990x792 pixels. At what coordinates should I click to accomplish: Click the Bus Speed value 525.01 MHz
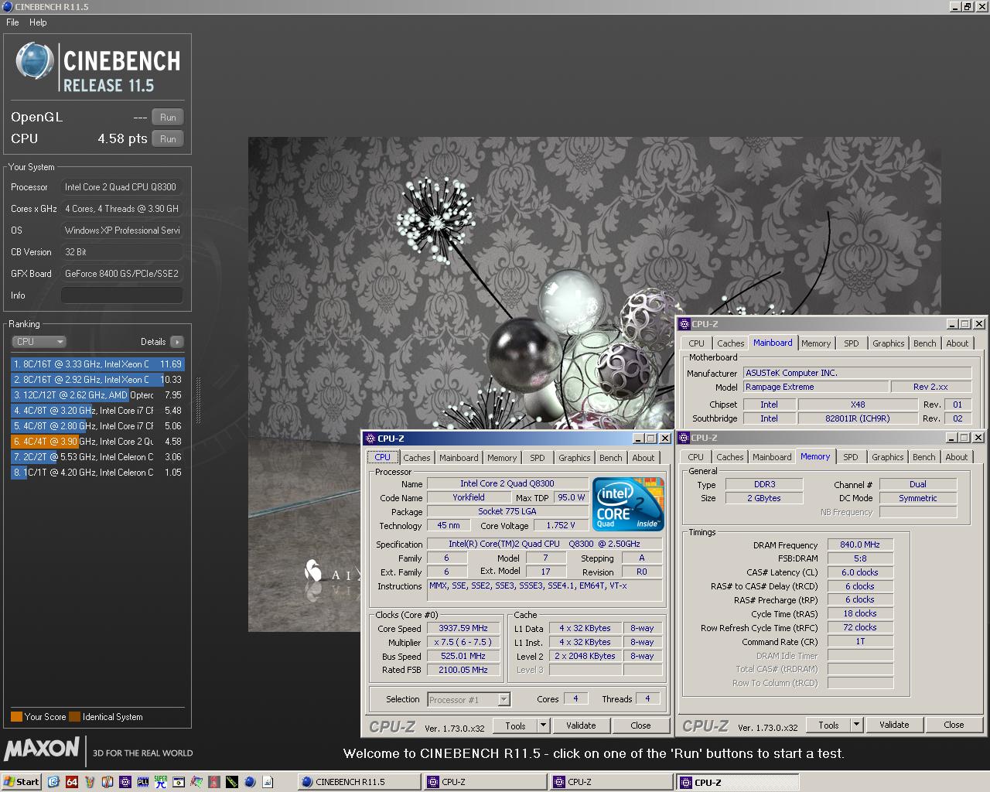pyautogui.click(x=463, y=656)
